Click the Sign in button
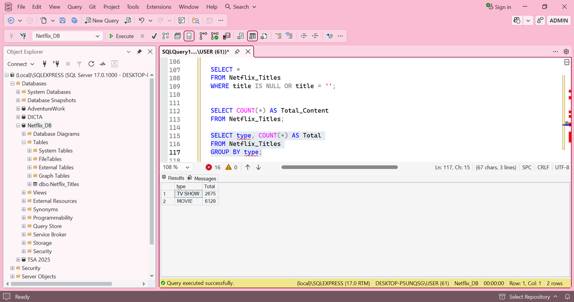574x302 pixels. 498,7
